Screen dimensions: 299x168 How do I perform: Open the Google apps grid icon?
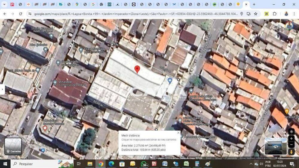[279, 26]
